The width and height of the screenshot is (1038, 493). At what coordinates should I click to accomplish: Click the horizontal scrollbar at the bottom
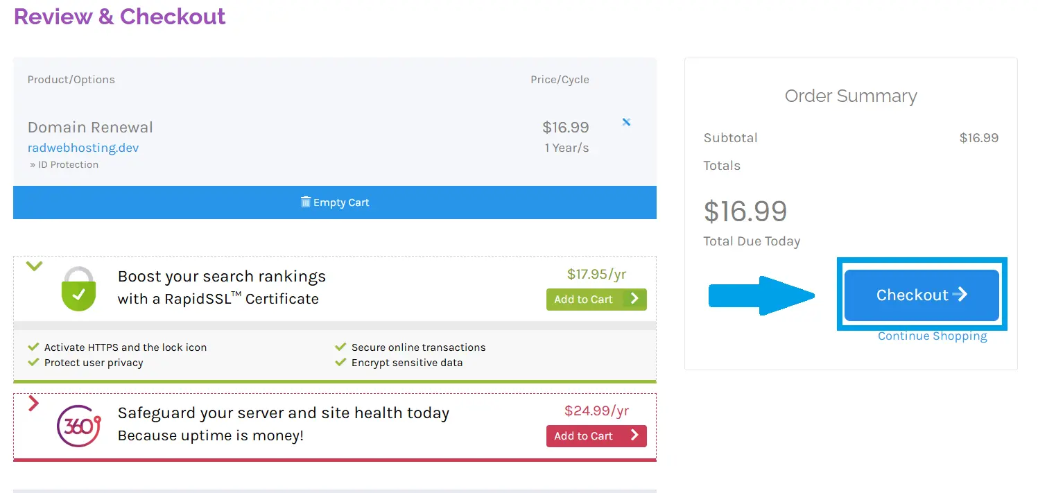click(335, 490)
